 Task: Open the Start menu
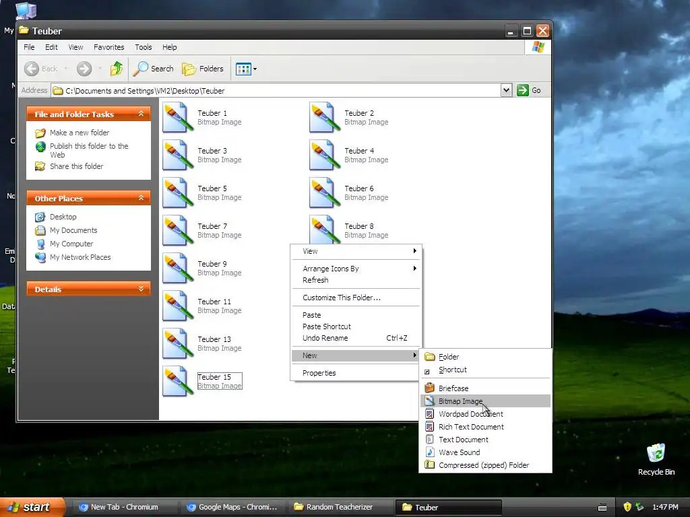click(x=31, y=507)
